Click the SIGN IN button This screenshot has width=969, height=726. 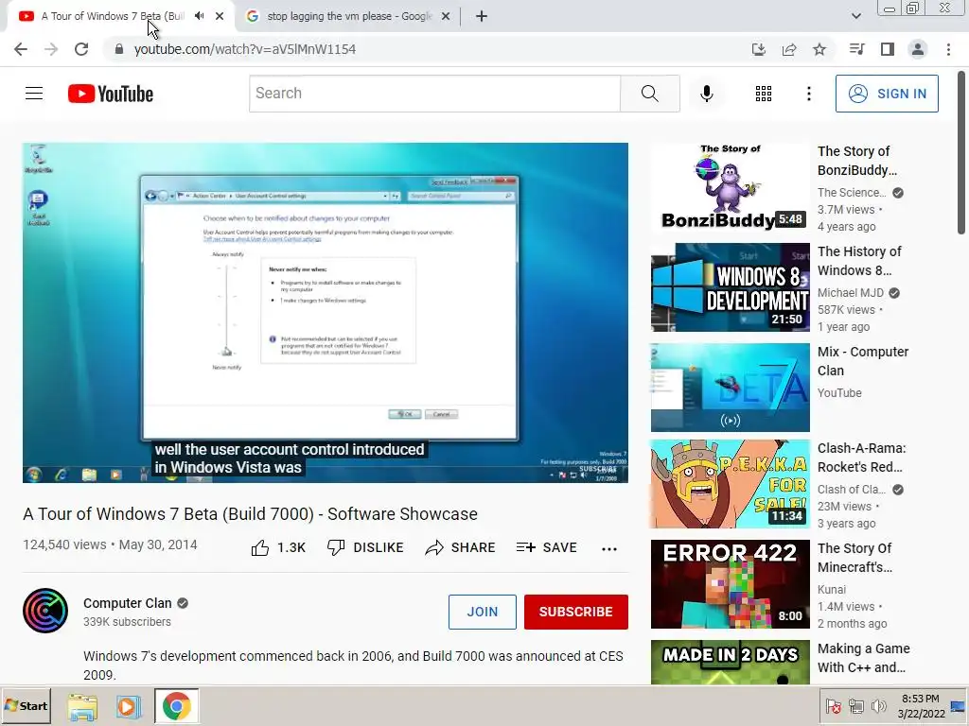[887, 94]
